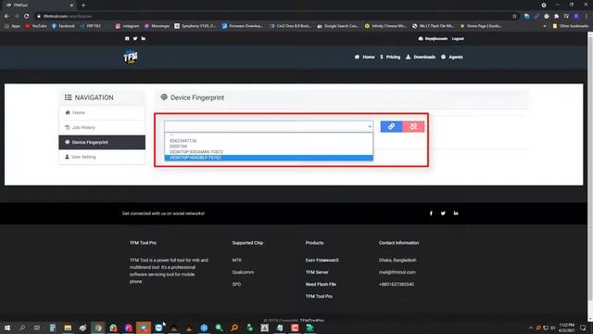
Task: Open the Qualcomm supported chip link
Action: click(243, 272)
